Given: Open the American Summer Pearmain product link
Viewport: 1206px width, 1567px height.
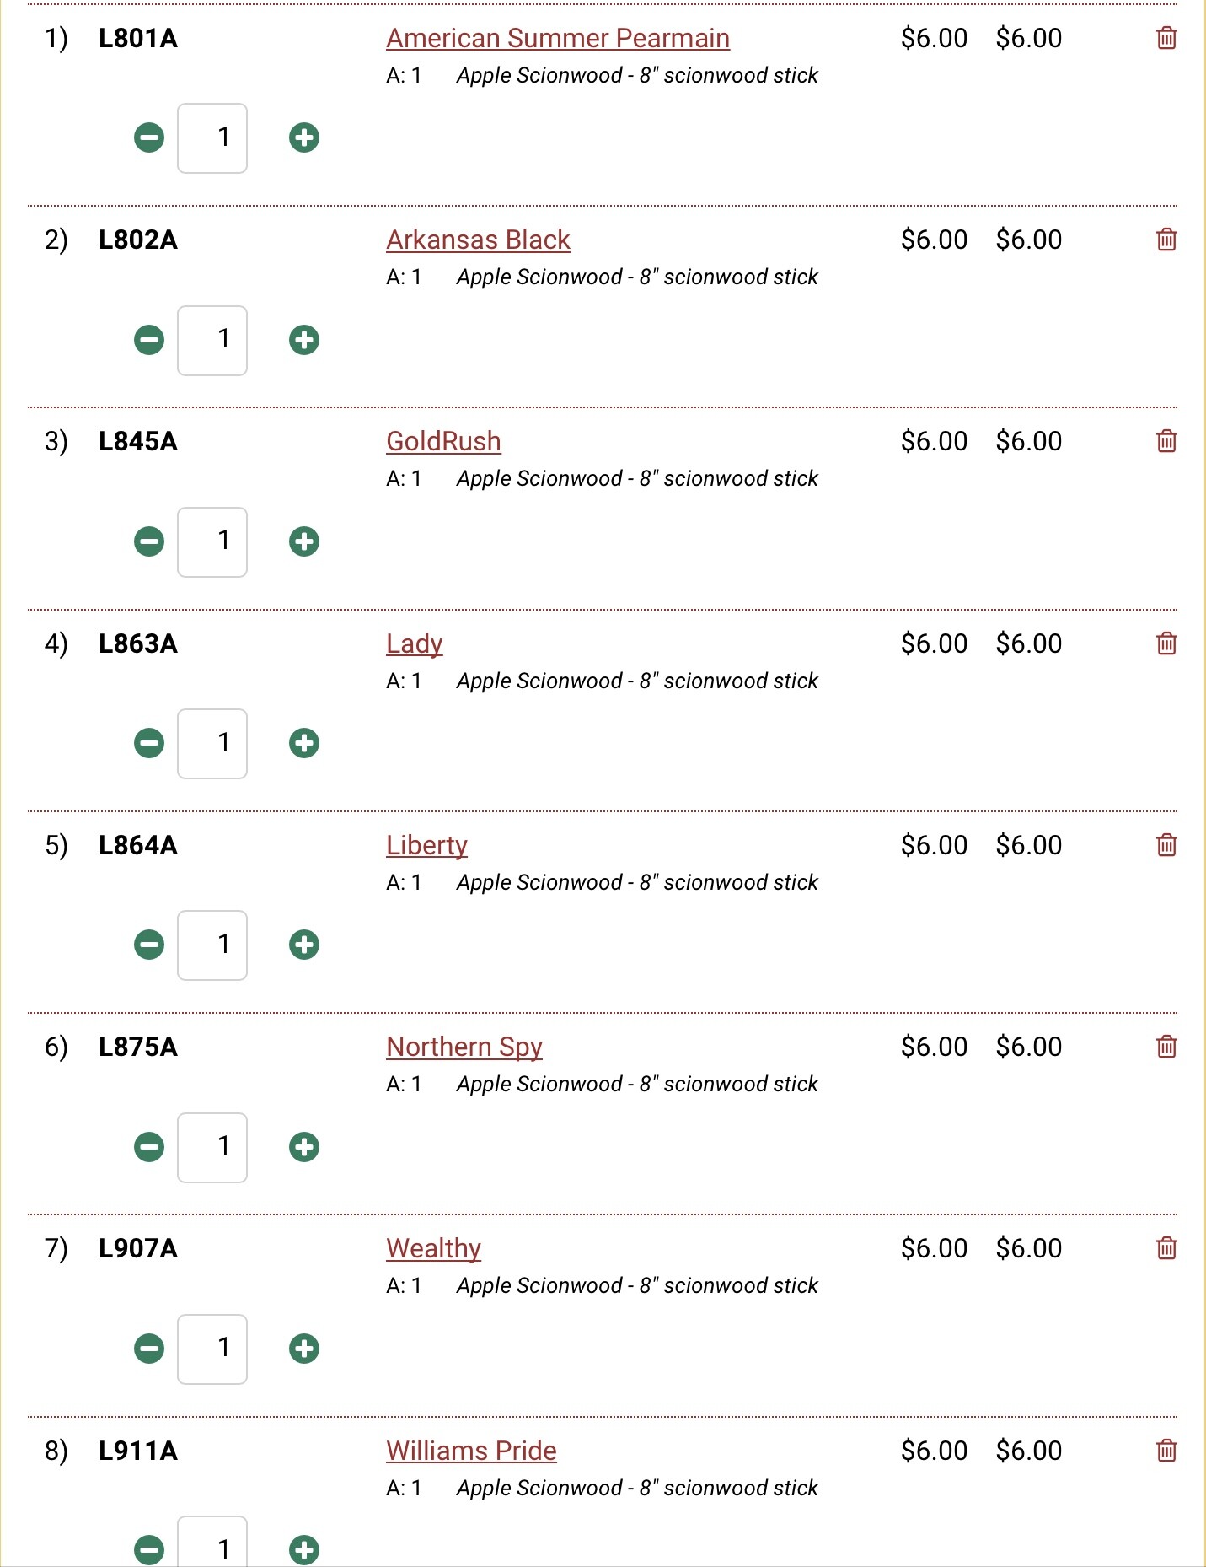Looking at the screenshot, I should (x=557, y=39).
